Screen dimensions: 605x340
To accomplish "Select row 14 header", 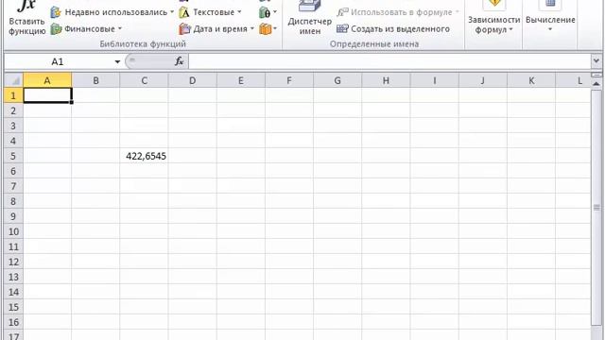I will click(x=13, y=292).
